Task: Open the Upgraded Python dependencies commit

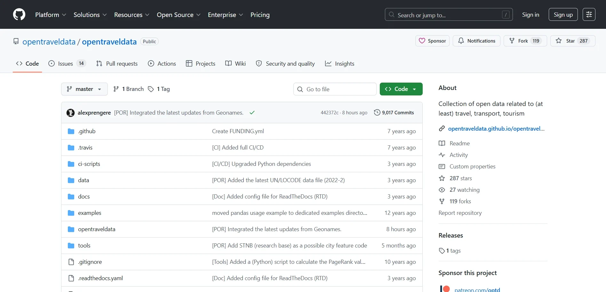Action: pyautogui.click(x=261, y=164)
